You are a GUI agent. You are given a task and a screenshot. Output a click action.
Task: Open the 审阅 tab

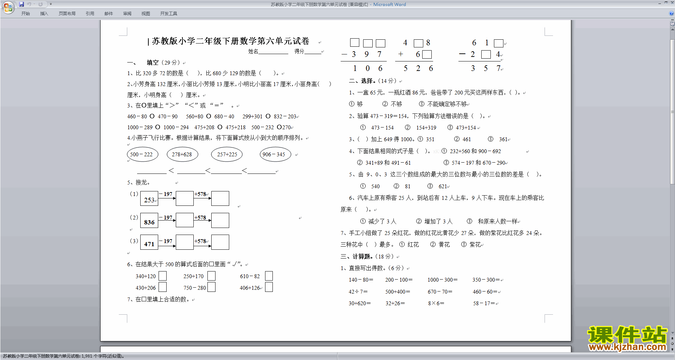click(127, 14)
